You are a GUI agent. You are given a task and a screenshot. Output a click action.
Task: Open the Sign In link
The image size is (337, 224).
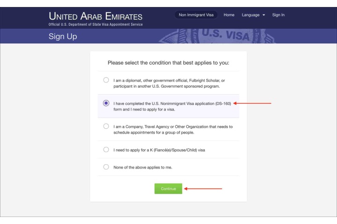click(x=278, y=15)
